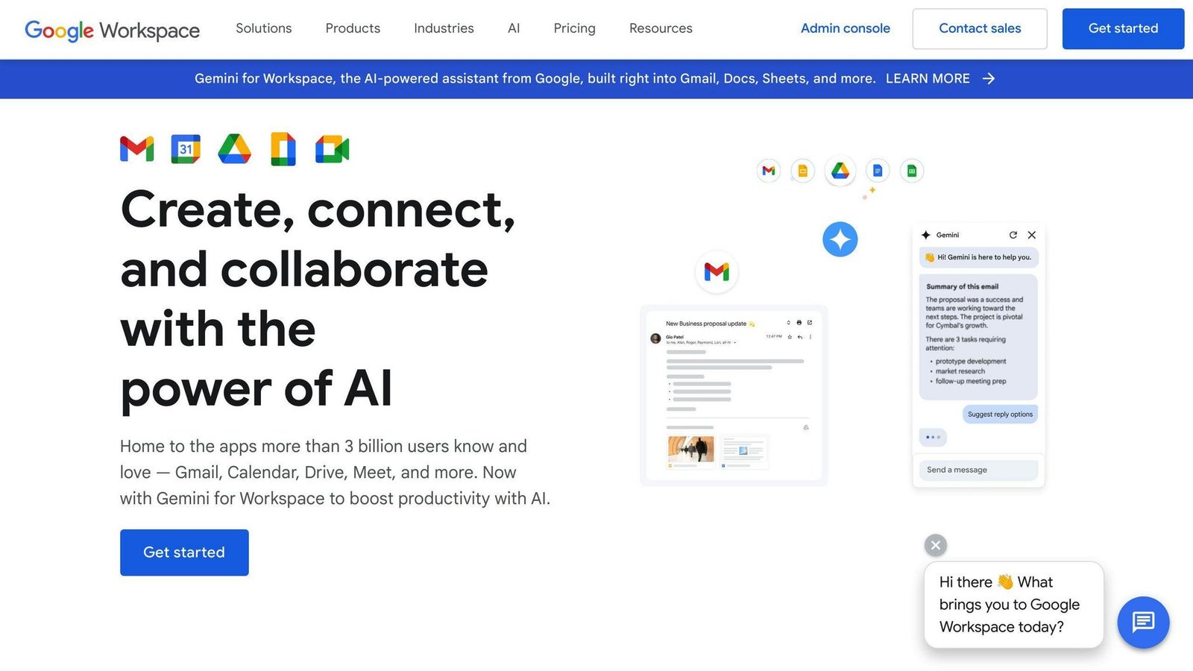This screenshot has width=1193, height=671.
Task: Dismiss the 'Hi there' chat bubble
Action: [936, 545]
